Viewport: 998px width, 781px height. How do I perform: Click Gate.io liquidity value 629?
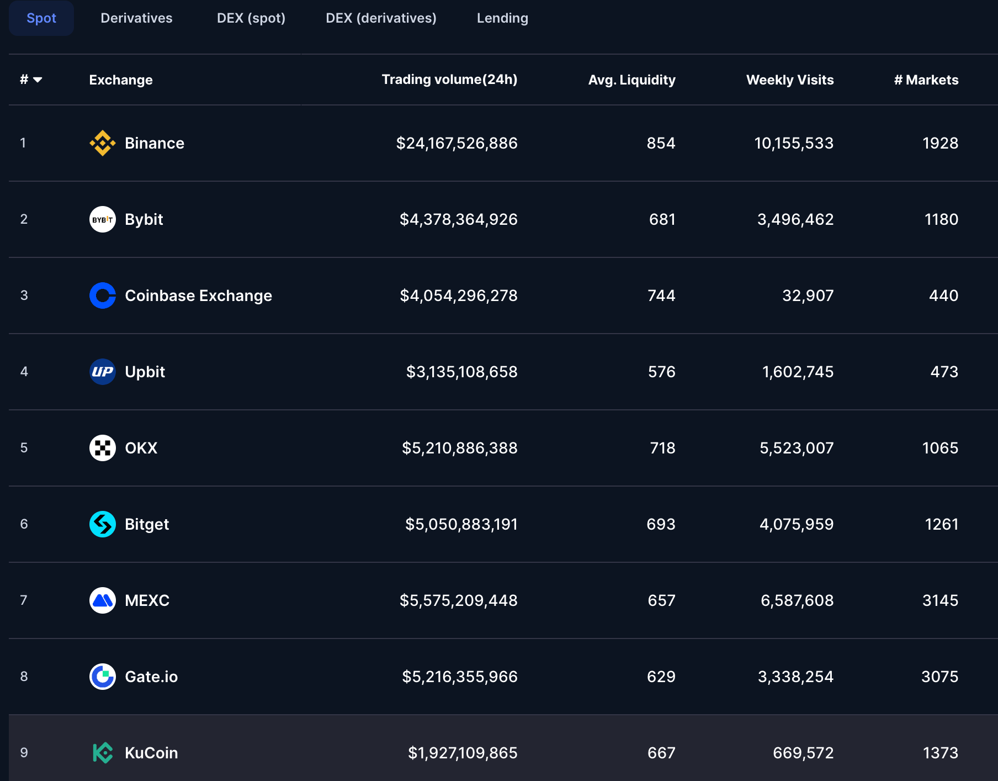(661, 677)
